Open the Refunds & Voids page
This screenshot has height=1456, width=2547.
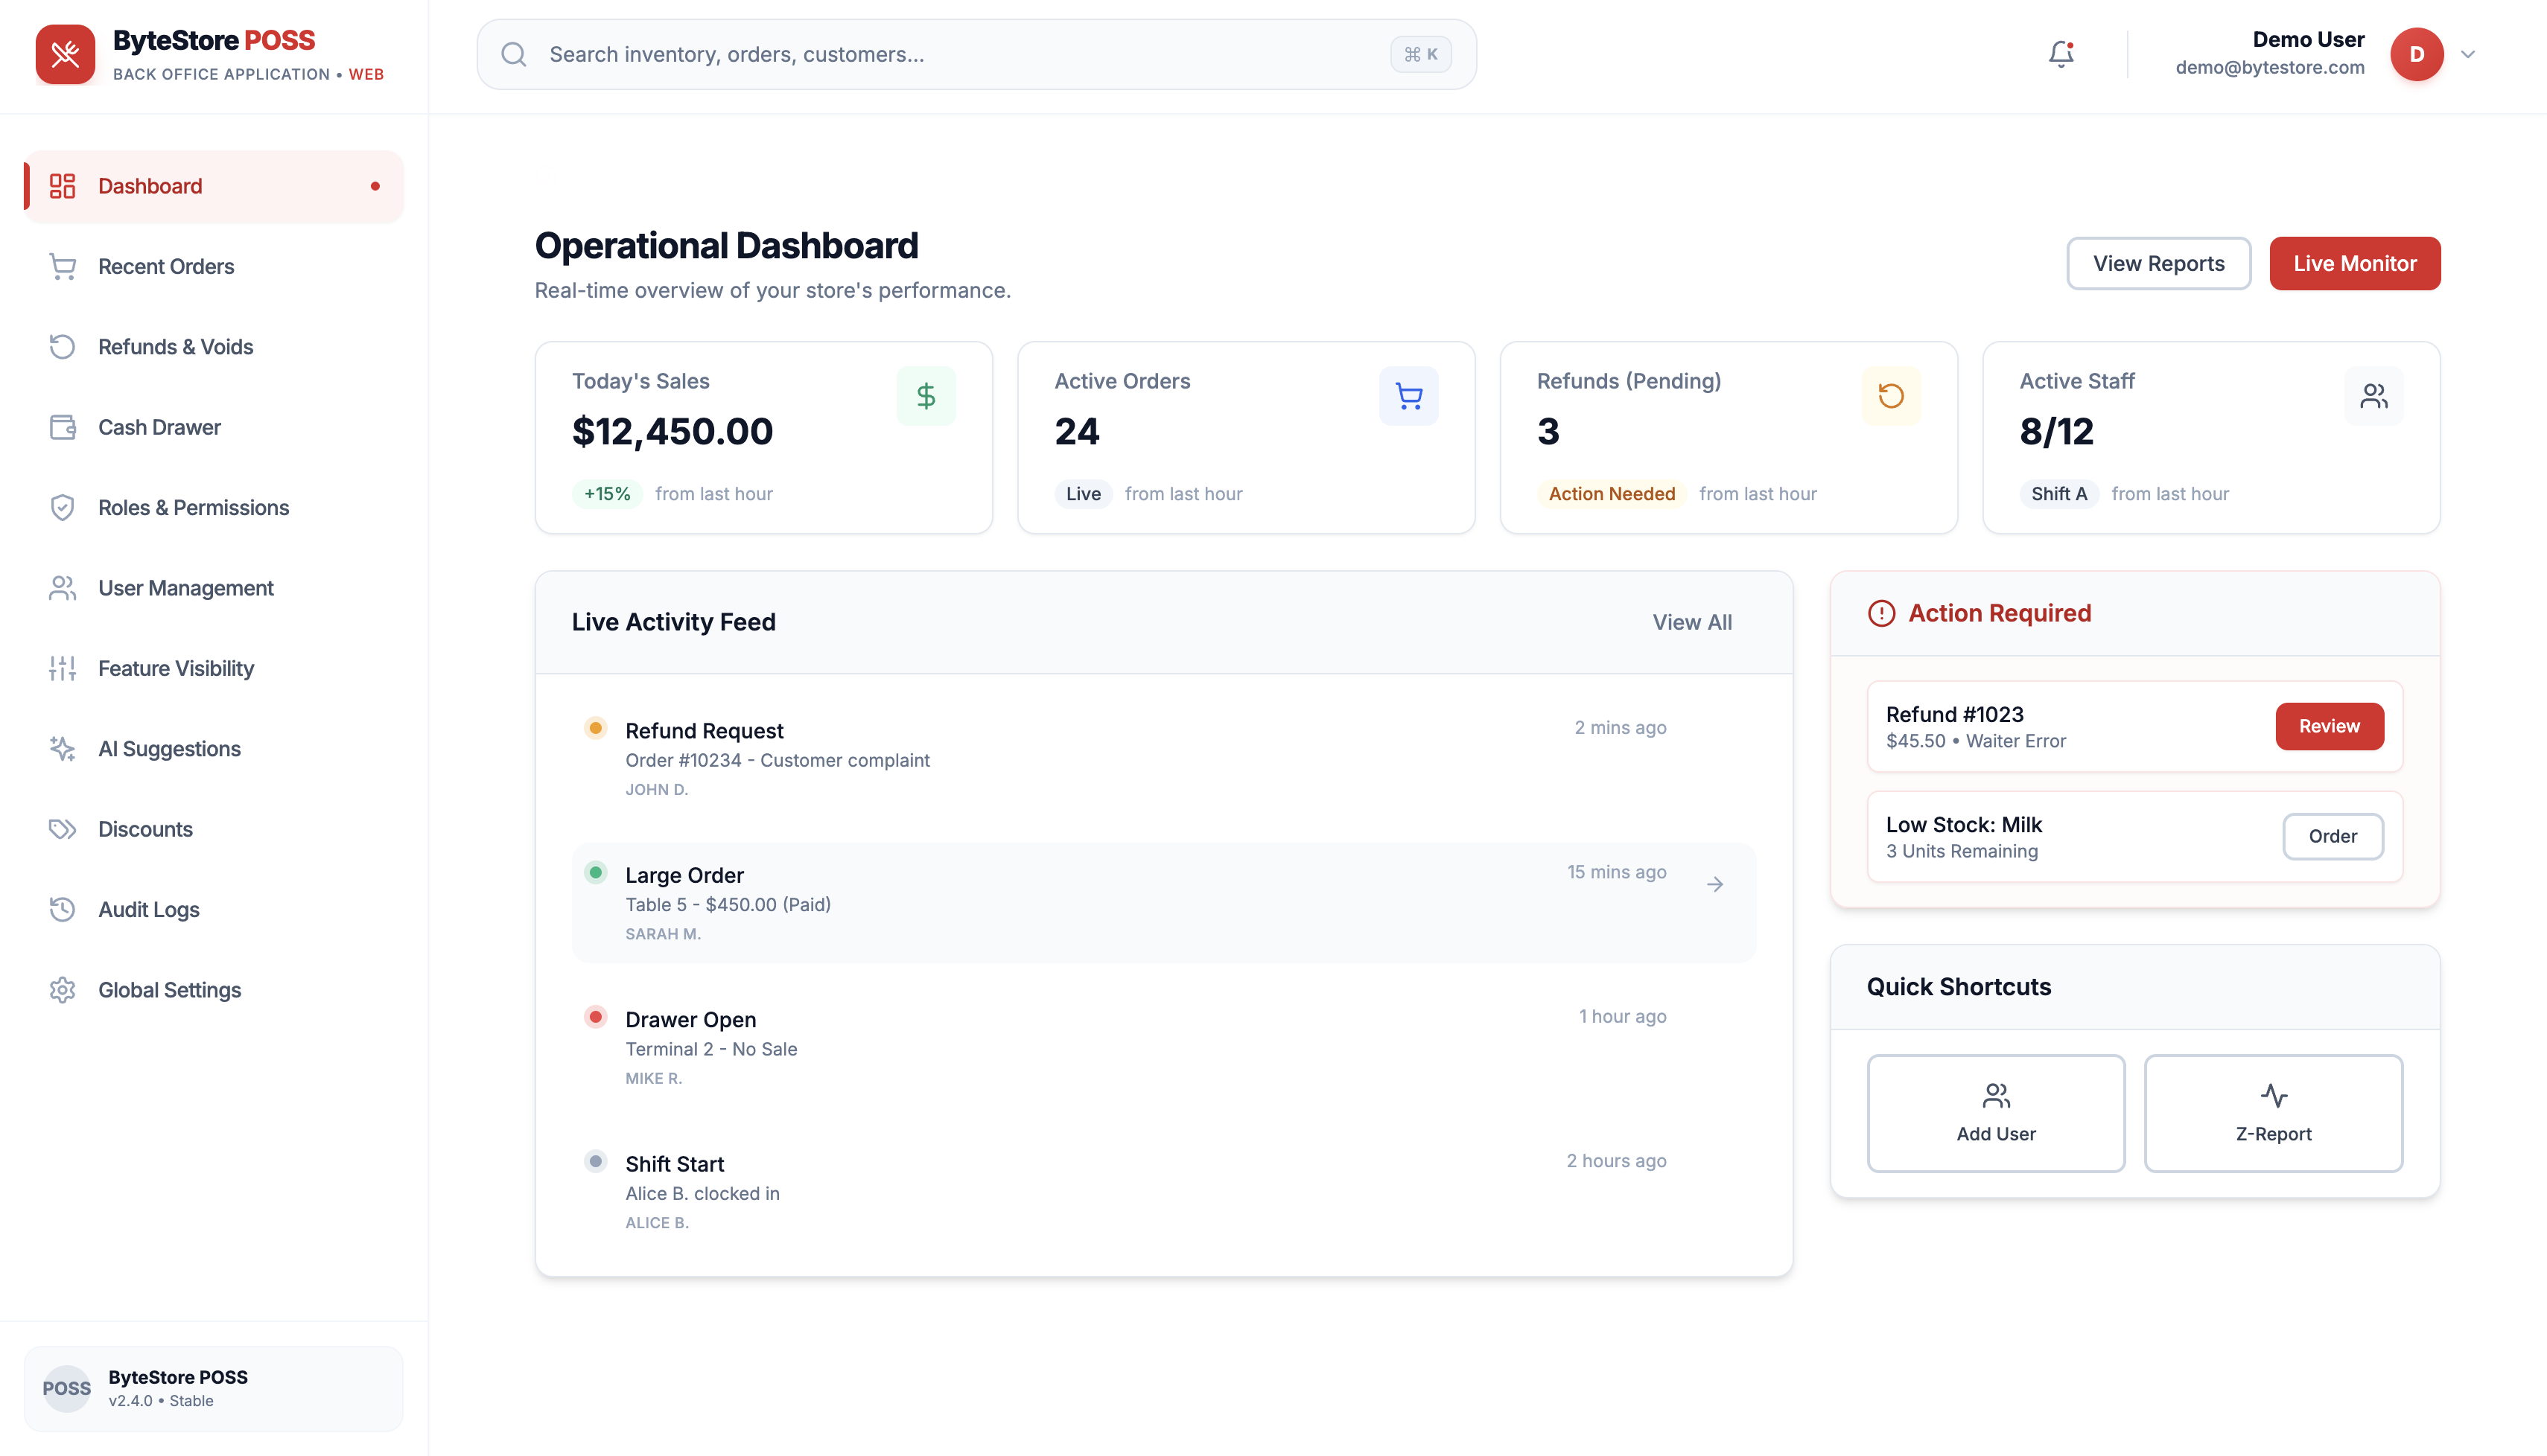click(x=175, y=347)
